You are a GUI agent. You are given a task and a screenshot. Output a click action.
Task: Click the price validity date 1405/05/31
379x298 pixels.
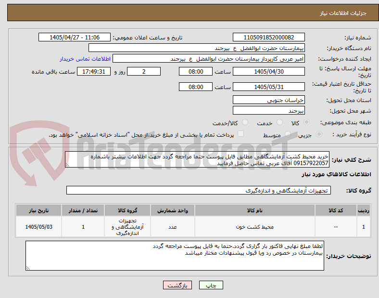tap(268, 87)
